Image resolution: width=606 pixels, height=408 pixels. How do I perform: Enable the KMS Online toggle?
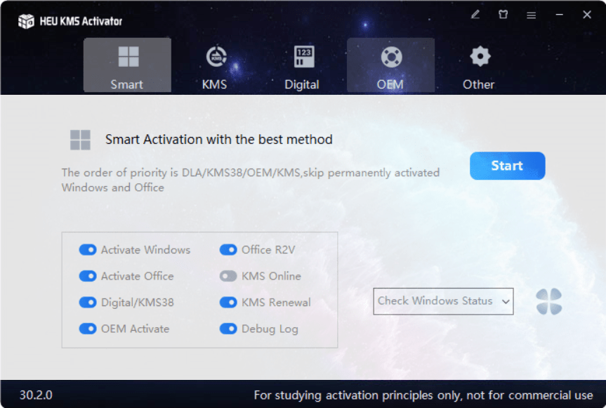tap(228, 276)
